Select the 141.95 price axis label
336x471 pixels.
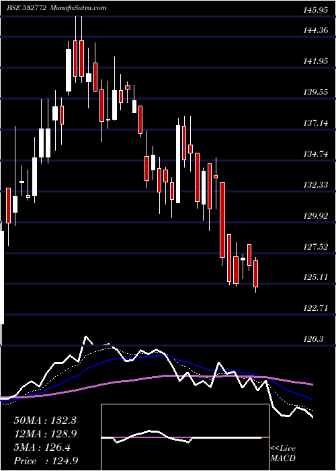pos(314,61)
